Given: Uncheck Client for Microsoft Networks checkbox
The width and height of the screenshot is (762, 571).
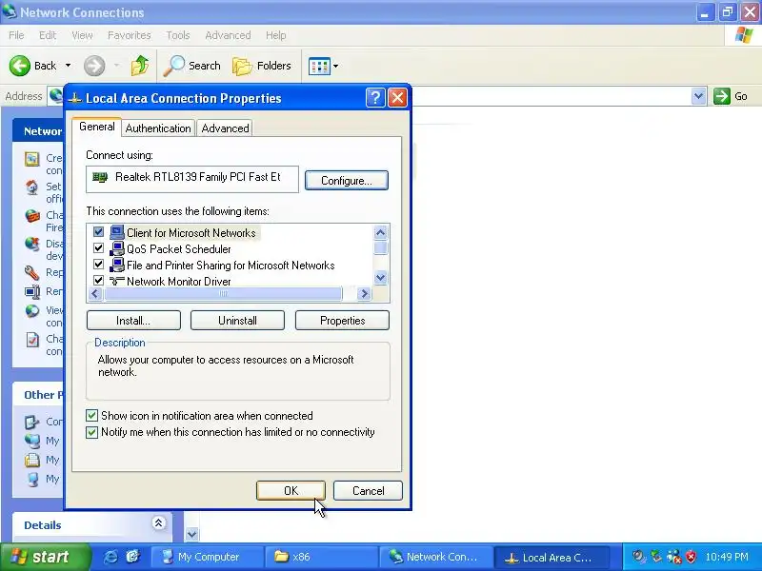Looking at the screenshot, I should tap(98, 232).
